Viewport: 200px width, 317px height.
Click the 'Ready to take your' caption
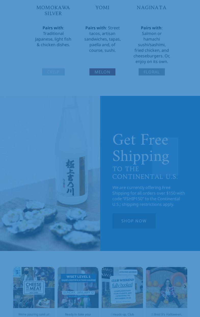coord(78,314)
